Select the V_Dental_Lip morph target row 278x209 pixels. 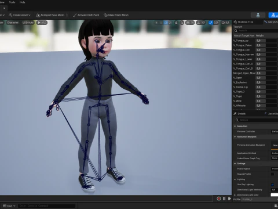pyautogui.click(x=255, y=87)
